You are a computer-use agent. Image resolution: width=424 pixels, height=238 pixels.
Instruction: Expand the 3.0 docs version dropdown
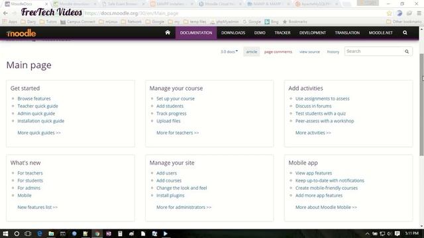click(229, 52)
